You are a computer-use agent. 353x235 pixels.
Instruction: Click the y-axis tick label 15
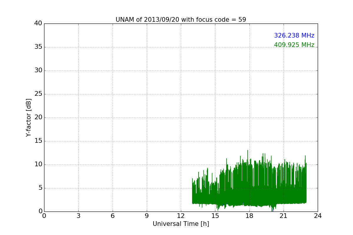pyautogui.click(x=38, y=141)
